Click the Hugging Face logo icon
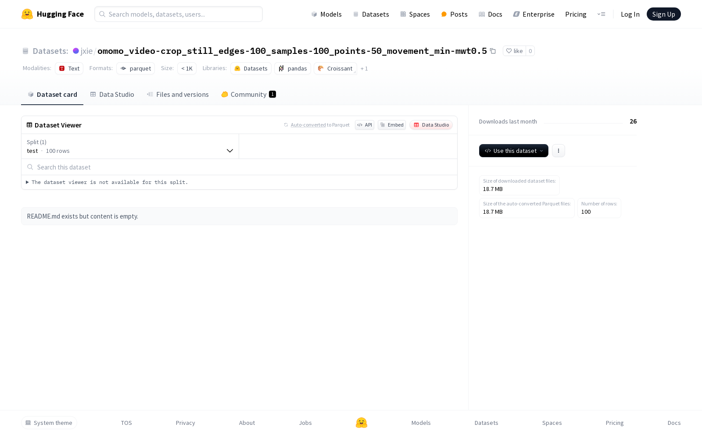The height and width of the screenshot is (438, 702). 27,14
